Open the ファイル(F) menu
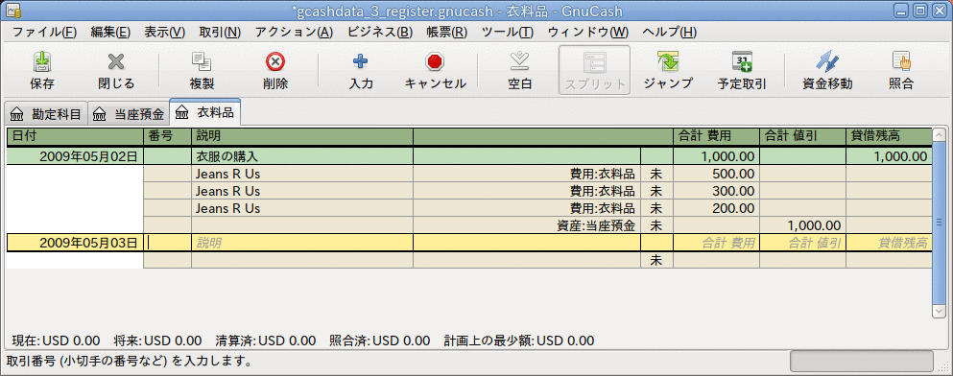953x376 pixels. 44,33
